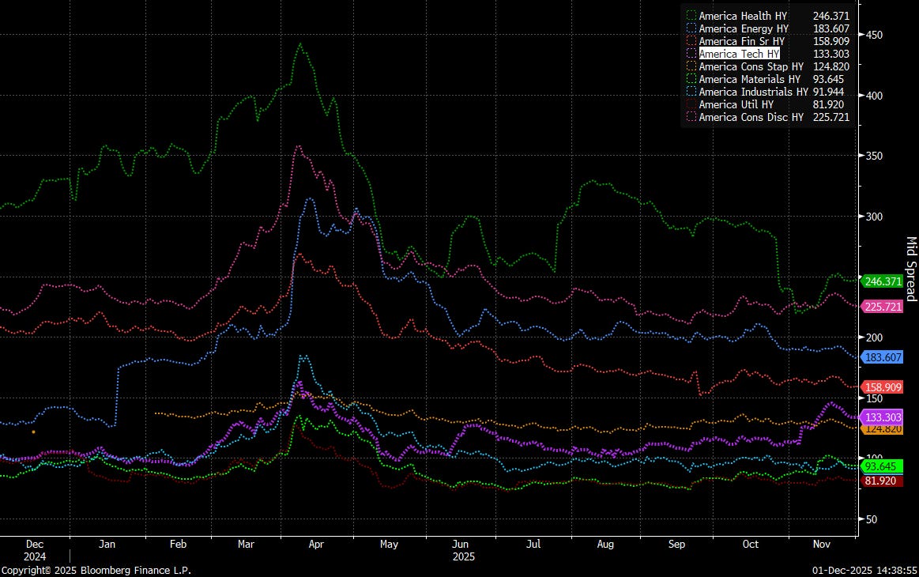Click the America Fin Sr HY legend label
Viewport: 919px width, 577px height.
pyautogui.click(x=741, y=41)
